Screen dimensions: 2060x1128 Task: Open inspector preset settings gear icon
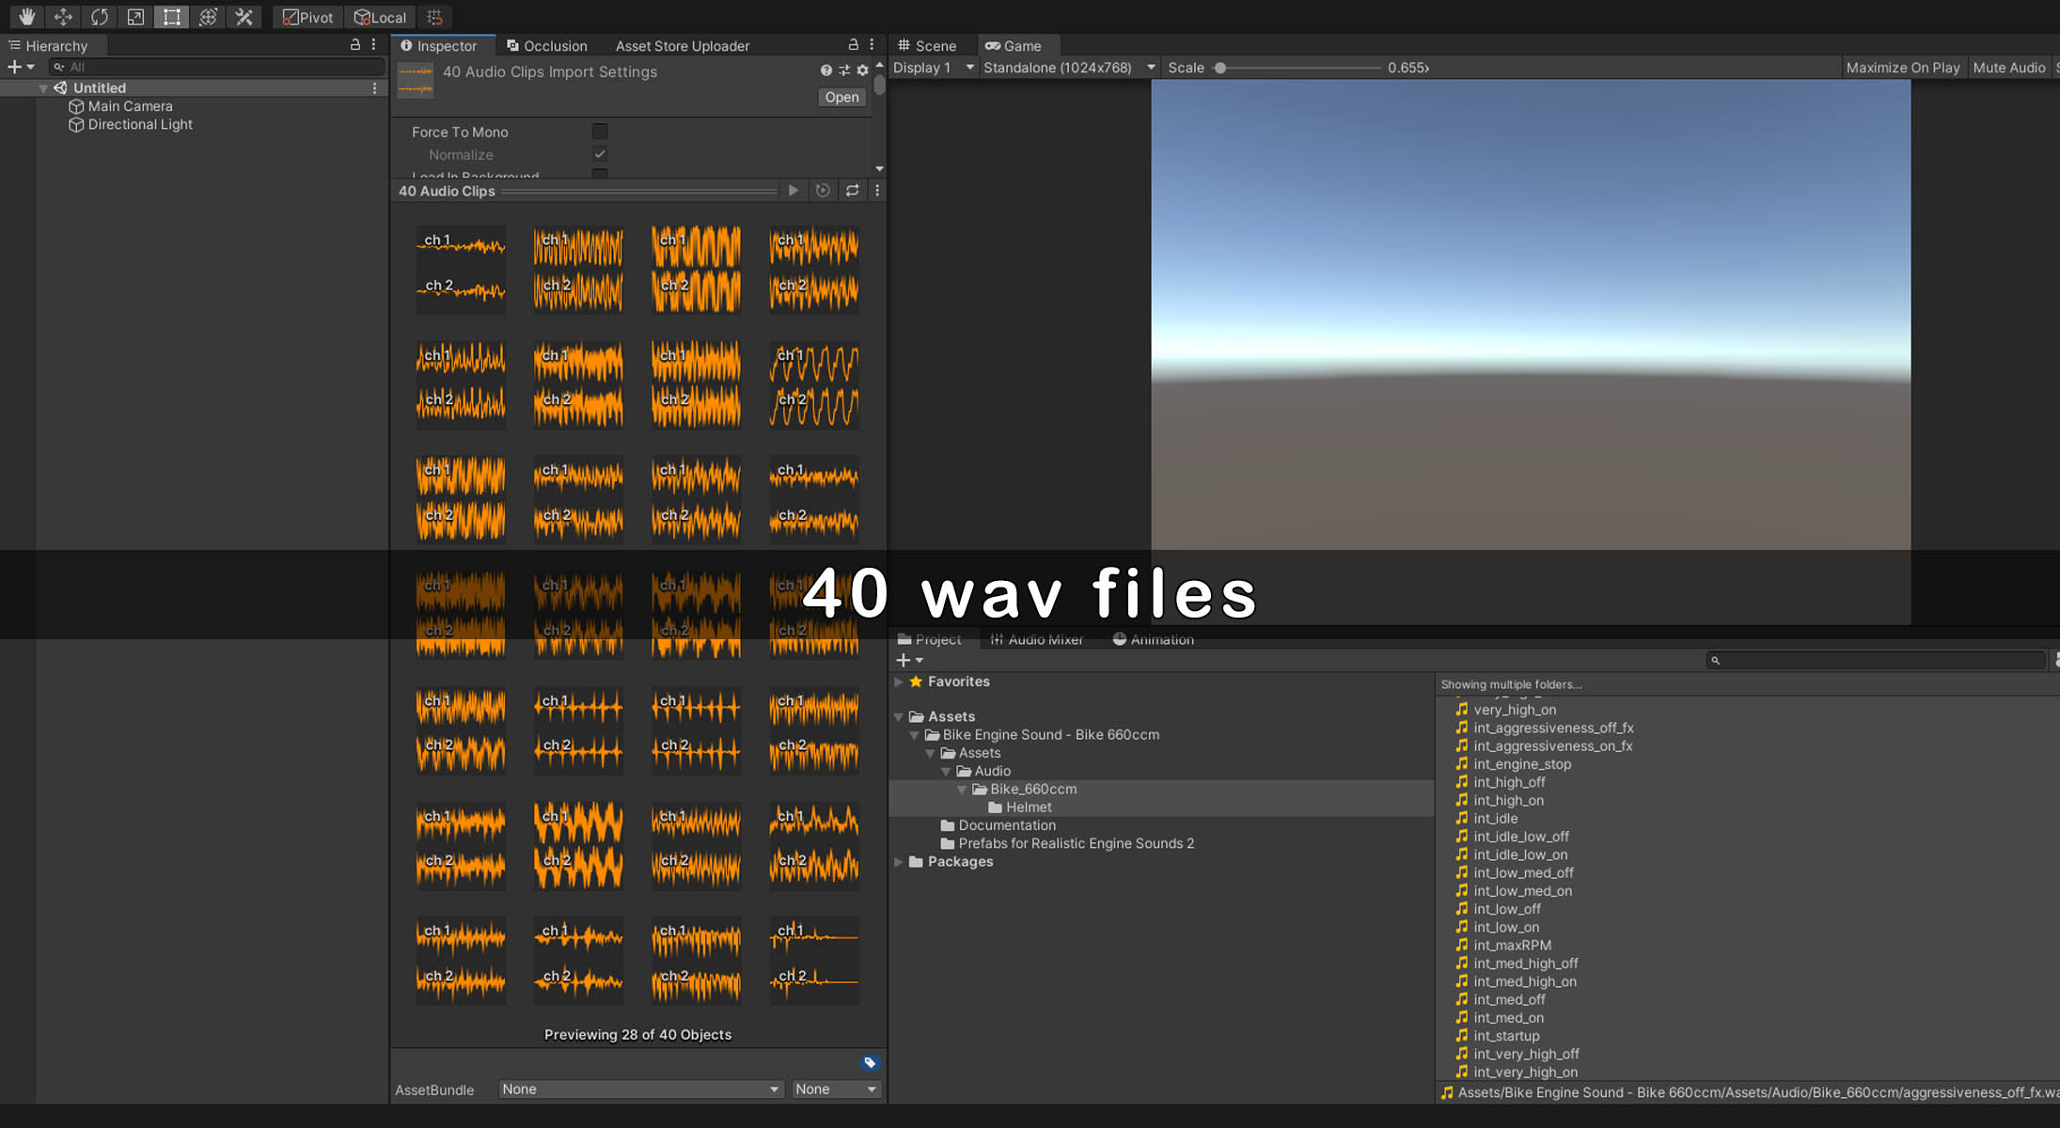pos(862,70)
